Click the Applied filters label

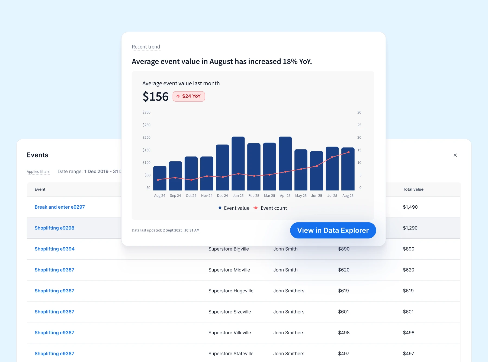[x=38, y=172]
